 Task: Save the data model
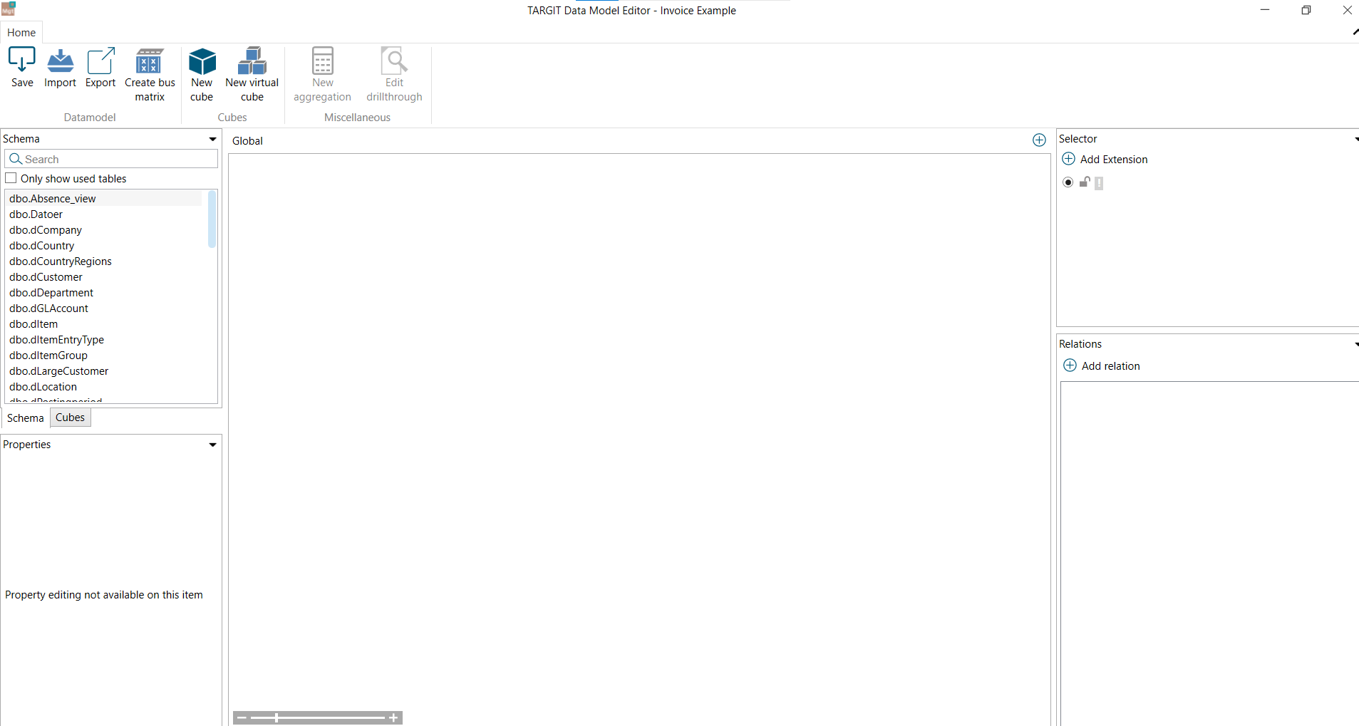pyautogui.click(x=22, y=68)
